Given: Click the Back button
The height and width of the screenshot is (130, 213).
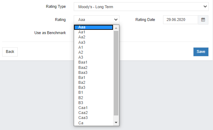Looking at the screenshot, I should (x=10, y=52).
